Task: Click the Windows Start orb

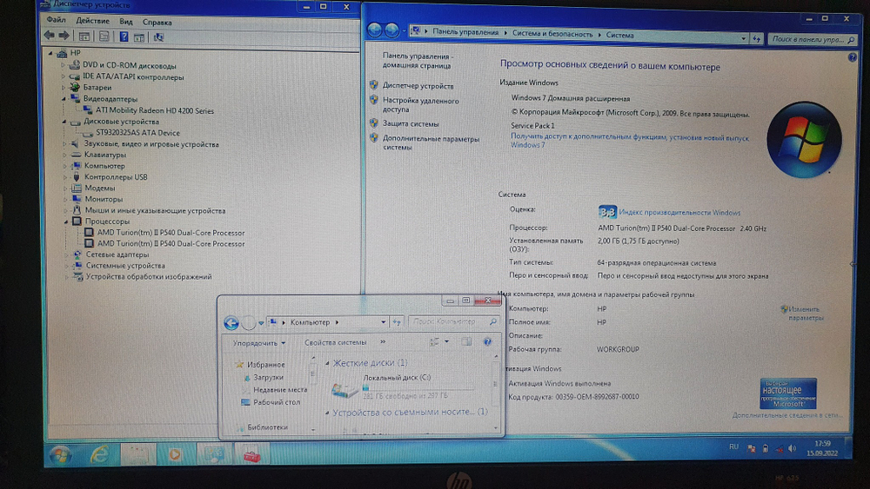Action: coord(61,456)
